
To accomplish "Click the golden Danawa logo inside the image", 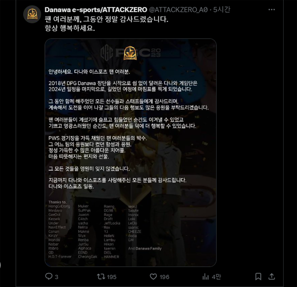I will click(130, 53).
